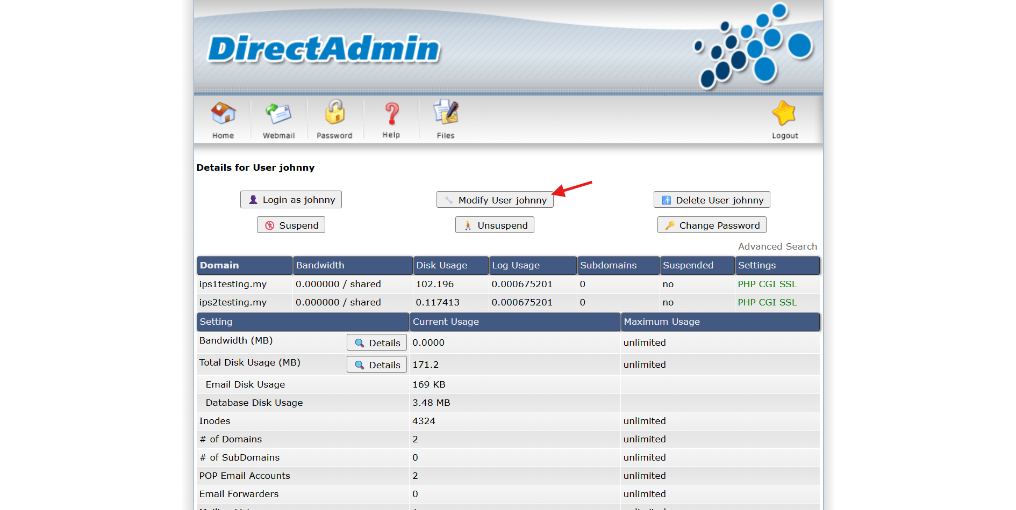Image resolution: width=1016 pixels, height=510 pixels.
Task: Click the 3.48 MB database value
Action: click(x=431, y=403)
